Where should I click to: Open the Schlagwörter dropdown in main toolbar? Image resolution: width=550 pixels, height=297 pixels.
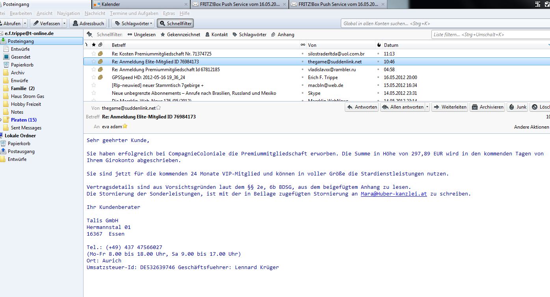(x=133, y=24)
